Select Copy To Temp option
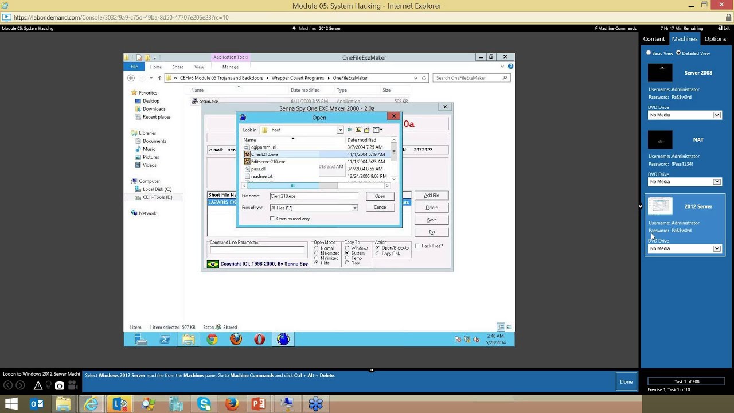The image size is (734, 413). (347, 258)
